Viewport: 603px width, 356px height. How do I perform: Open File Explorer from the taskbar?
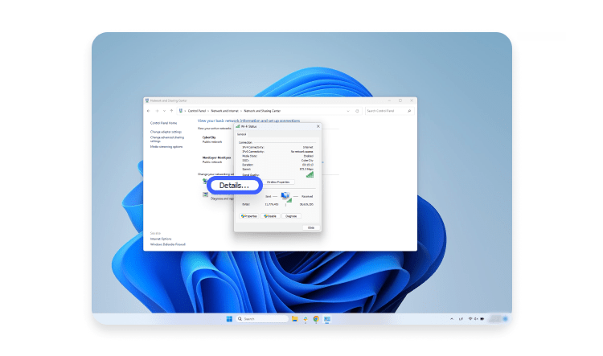click(294, 319)
